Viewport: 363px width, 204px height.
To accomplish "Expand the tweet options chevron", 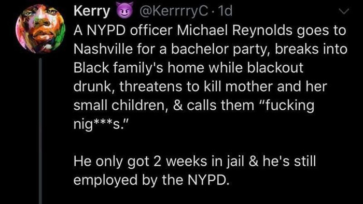I will 343,11.
